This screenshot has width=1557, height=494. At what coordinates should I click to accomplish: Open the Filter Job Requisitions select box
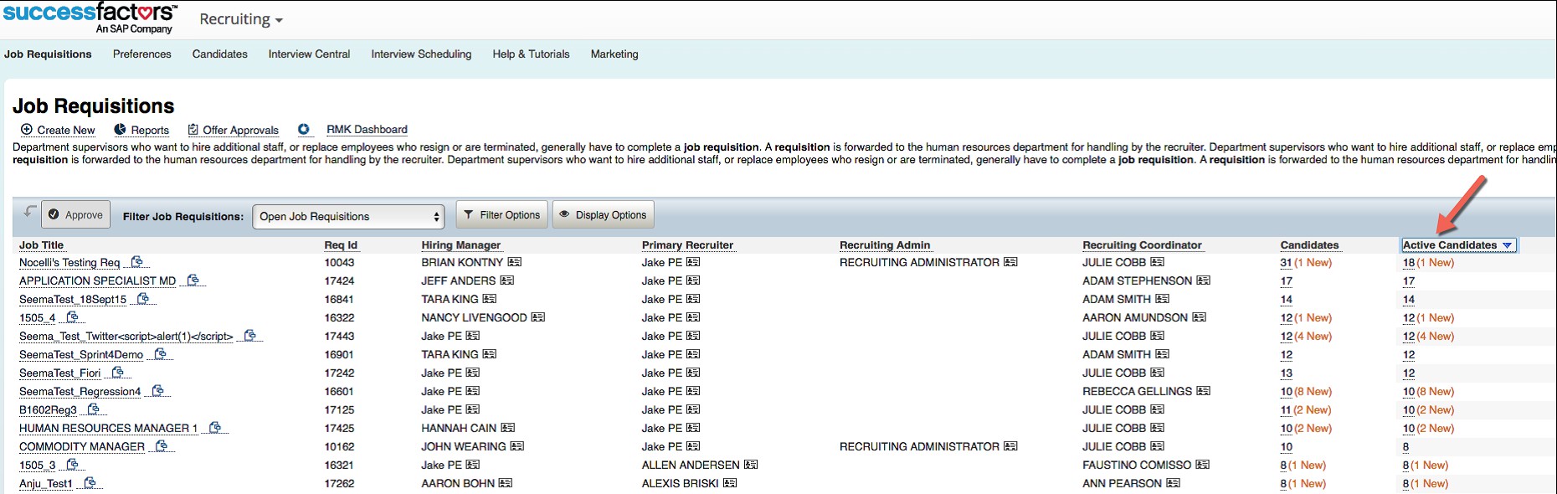click(x=348, y=216)
